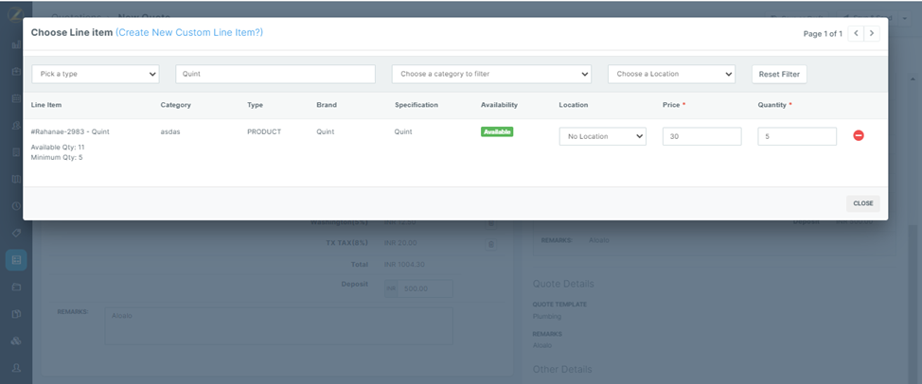The width and height of the screenshot is (922, 384).
Task: Go to previous page with left arrow
Action: coord(856,33)
